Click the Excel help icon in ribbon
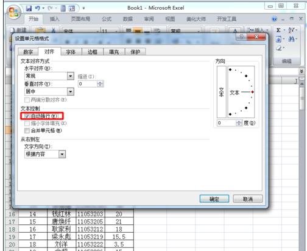The height and width of the screenshot is (251, 307). pos(275,19)
